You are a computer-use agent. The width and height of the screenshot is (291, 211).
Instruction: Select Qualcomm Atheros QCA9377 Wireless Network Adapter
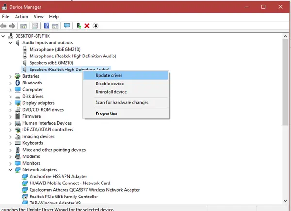pos(84,190)
